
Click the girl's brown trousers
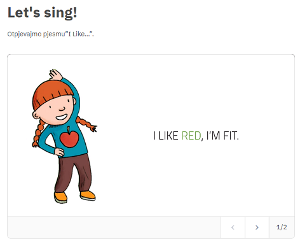[x=73, y=173]
